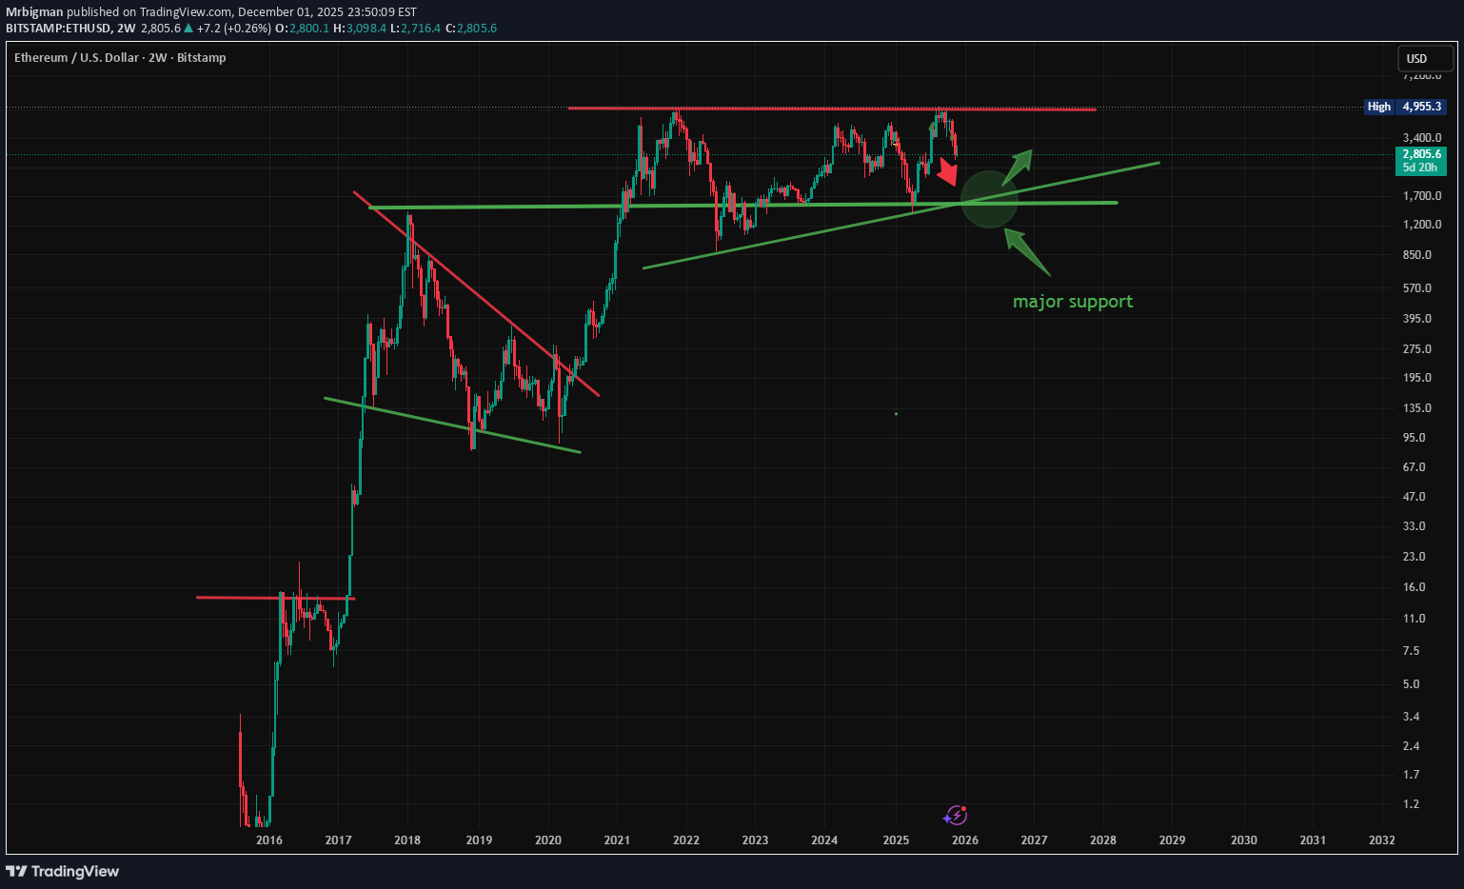Image resolution: width=1464 pixels, height=889 pixels.
Task: Click the Mrbigman author name in header
Action: click(x=34, y=12)
